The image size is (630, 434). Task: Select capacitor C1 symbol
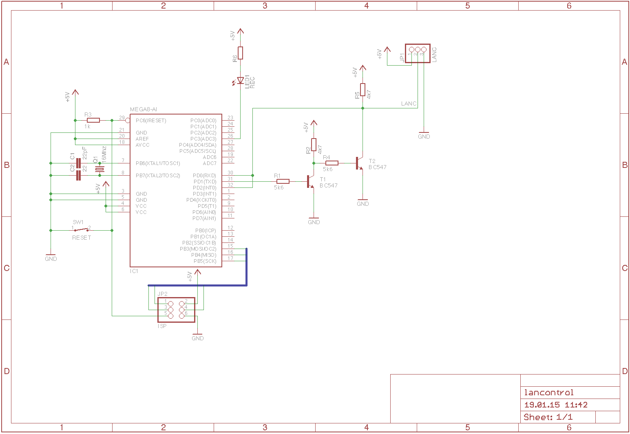click(78, 163)
